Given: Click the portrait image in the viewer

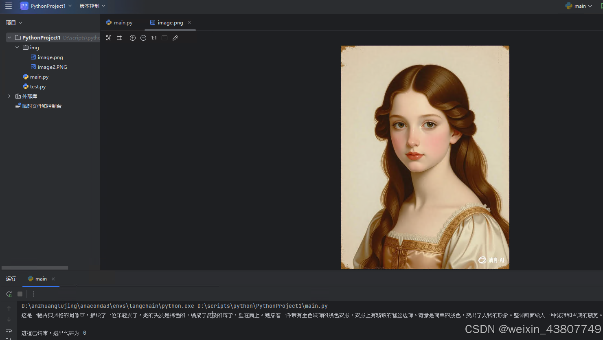Looking at the screenshot, I should [425, 157].
